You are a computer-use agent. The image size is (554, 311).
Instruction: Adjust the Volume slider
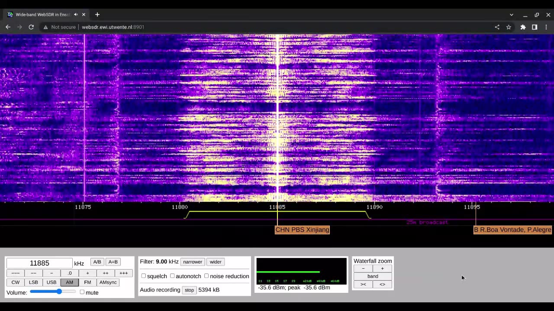(x=53, y=292)
